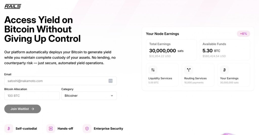Focus the Email input field
The height and width of the screenshot is (135, 259).
coord(56,81)
